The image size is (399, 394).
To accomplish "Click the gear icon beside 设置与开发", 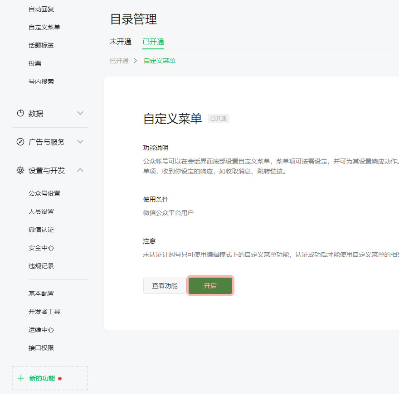I will pyautogui.click(x=20, y=170).
